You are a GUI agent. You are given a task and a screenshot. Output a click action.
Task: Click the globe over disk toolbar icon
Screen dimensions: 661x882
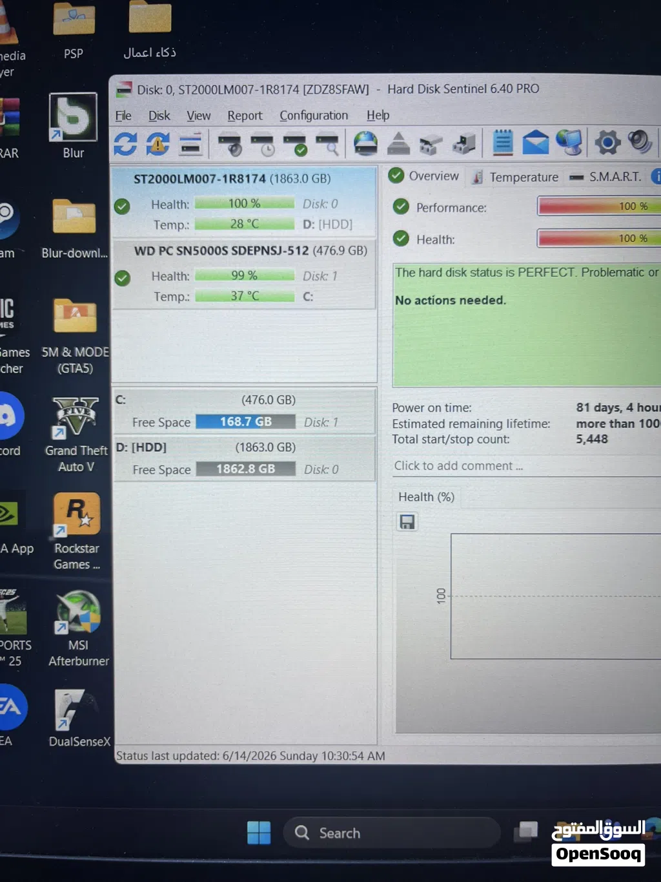tap(365, 143)
